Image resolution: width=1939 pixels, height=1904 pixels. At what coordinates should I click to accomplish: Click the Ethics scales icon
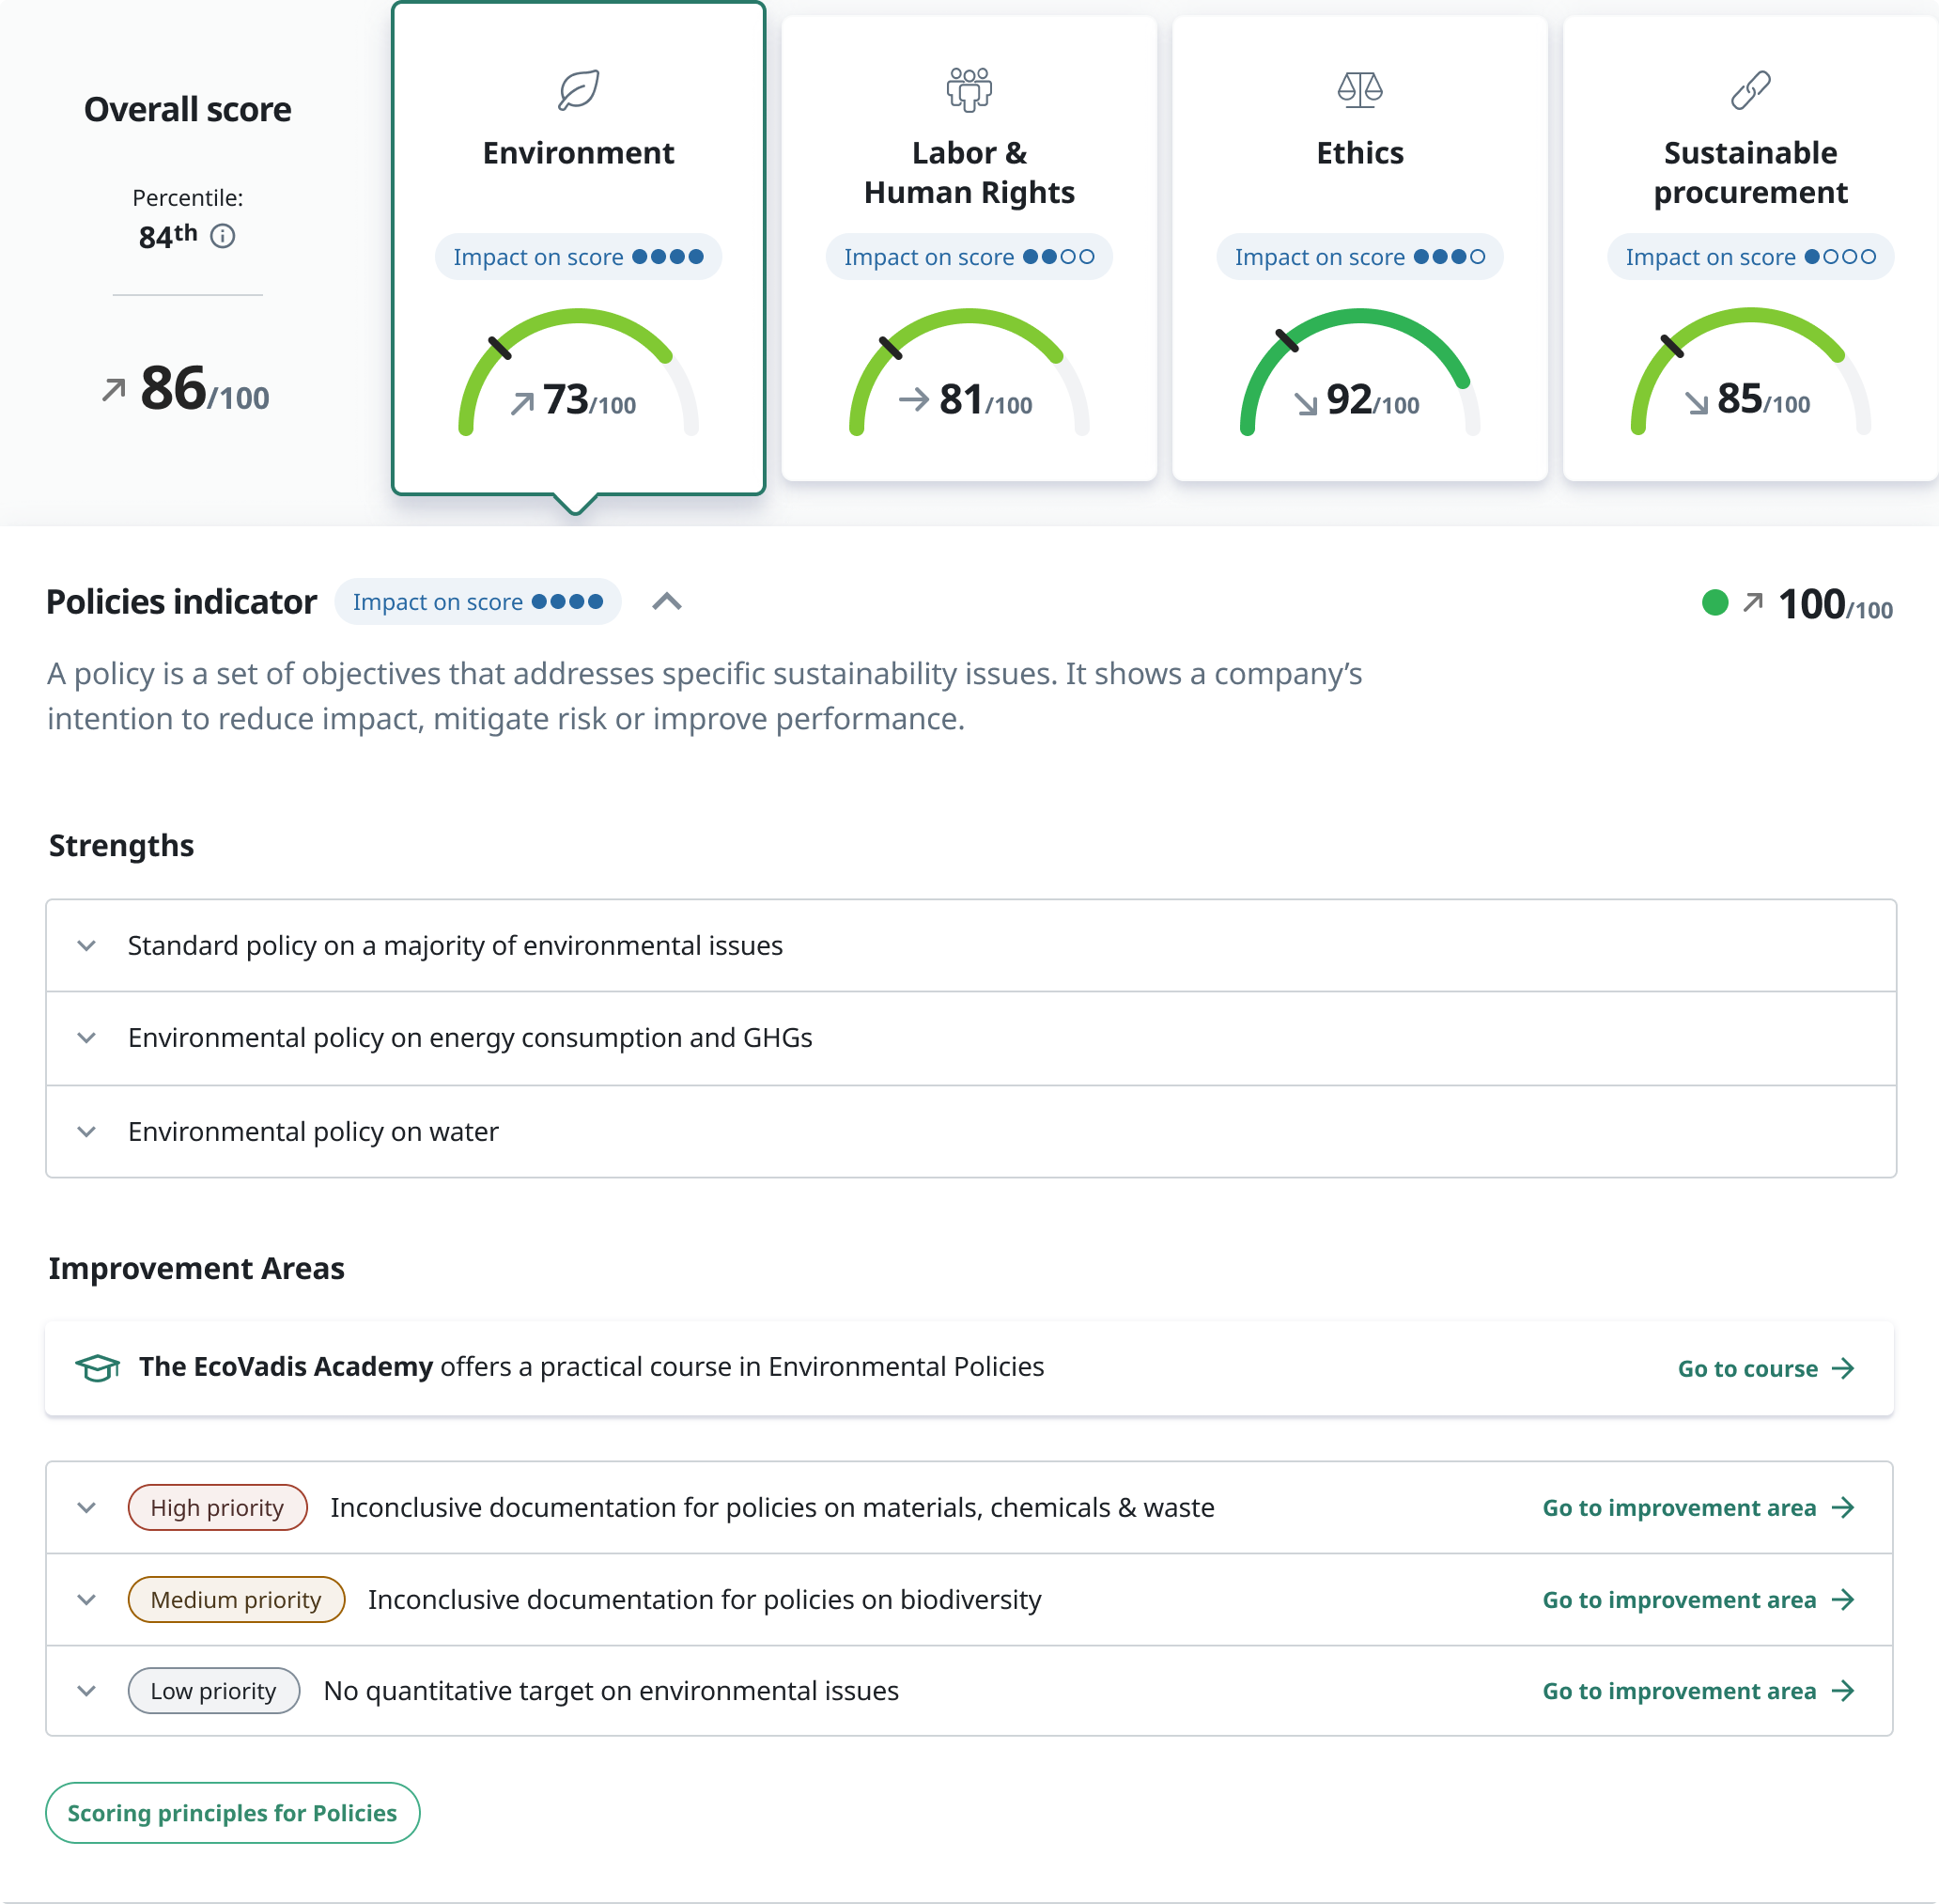[1359, 90]
